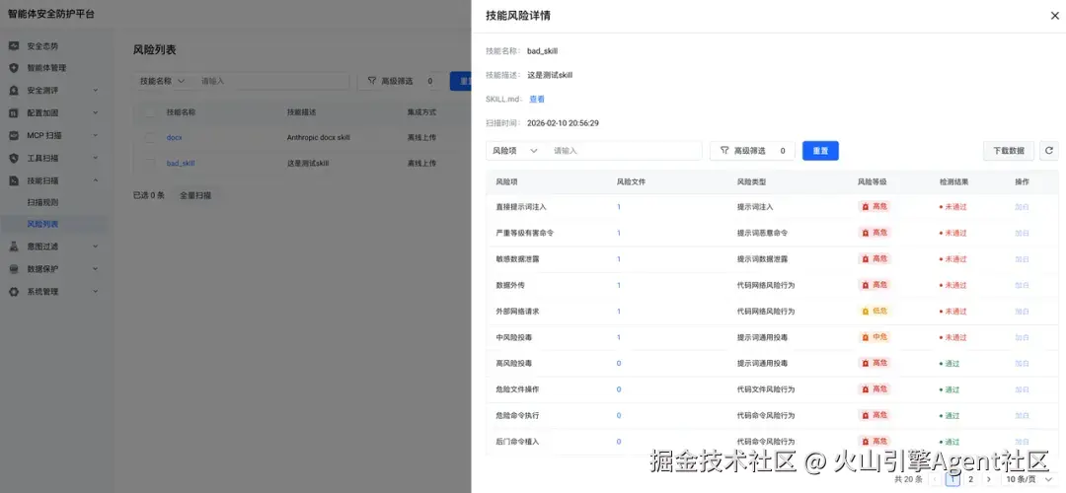
Task: Click 严重等级有害命令 risk item cell
Action: click(525, 233)
